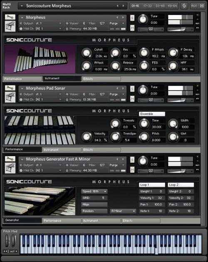Viewport: 208px width, 262px height.
Task: Open Speed 16th dropdown
Action: tap(94, 191)
